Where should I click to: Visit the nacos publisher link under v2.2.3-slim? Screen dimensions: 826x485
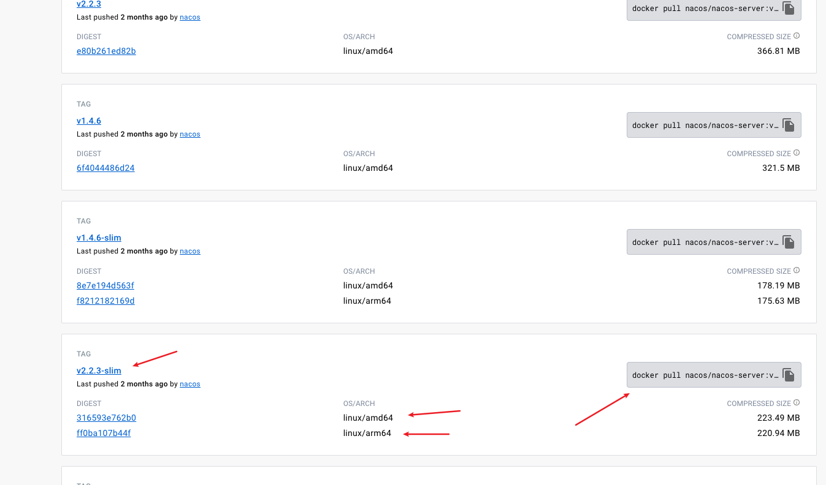click(190, 384)
